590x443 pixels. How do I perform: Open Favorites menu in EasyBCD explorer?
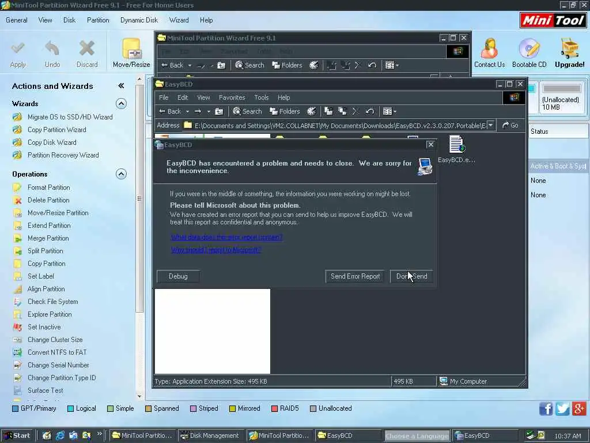[x=232, y=97]
